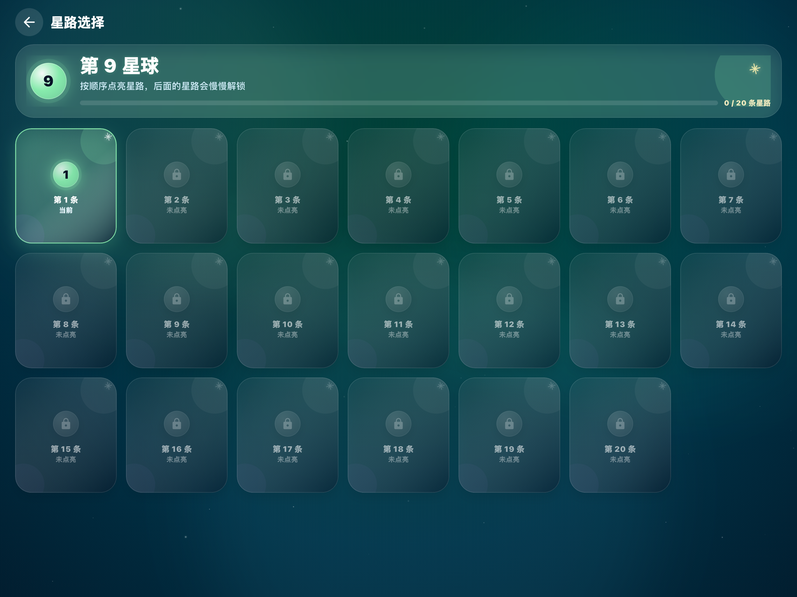The width and height of the screenshot is (797, 597).
Task: Tap the lock icon on 第 9 条
Action: (x=176, y=299)
